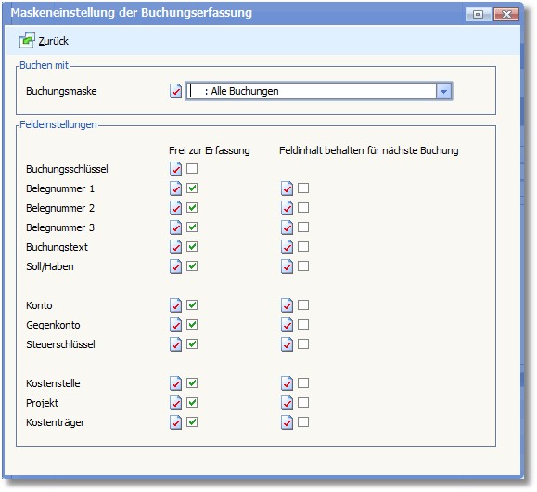537x492 pixels.
Task: Check Soll/Haben Feldinhalt behalten checkbox
Action: (x=303, y=266)
